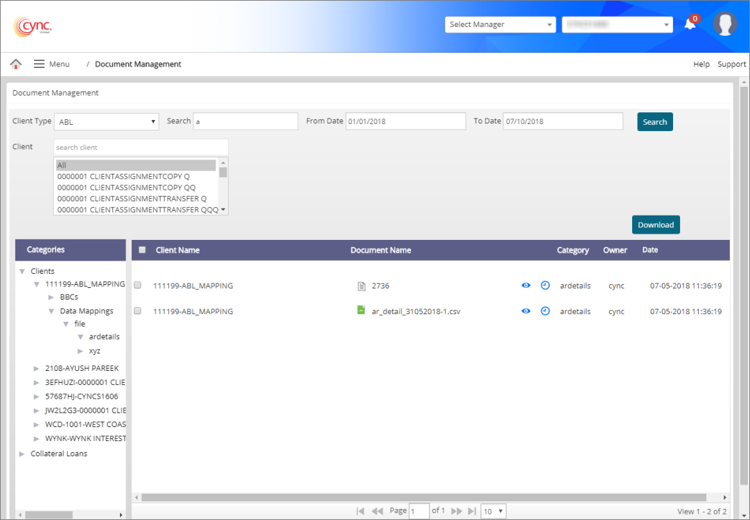Open the Select Manager dropdown

[x=500, y=24]
